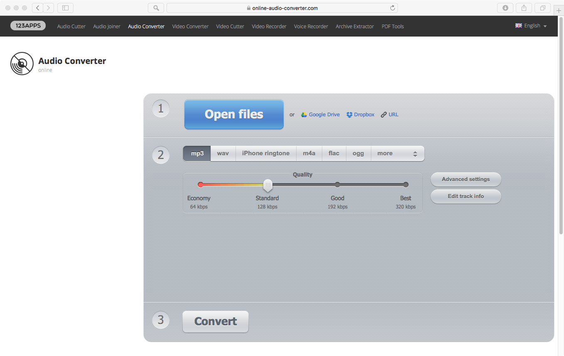Viewport: 564px width, 356px height.
Task: Show Safari downloads icon
Action: 505,8
